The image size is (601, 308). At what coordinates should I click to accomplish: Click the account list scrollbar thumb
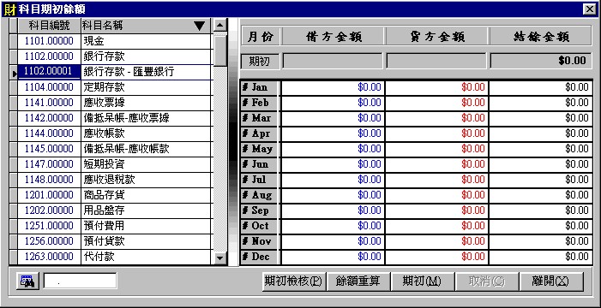pyautogui.click(x=219, y=50)
